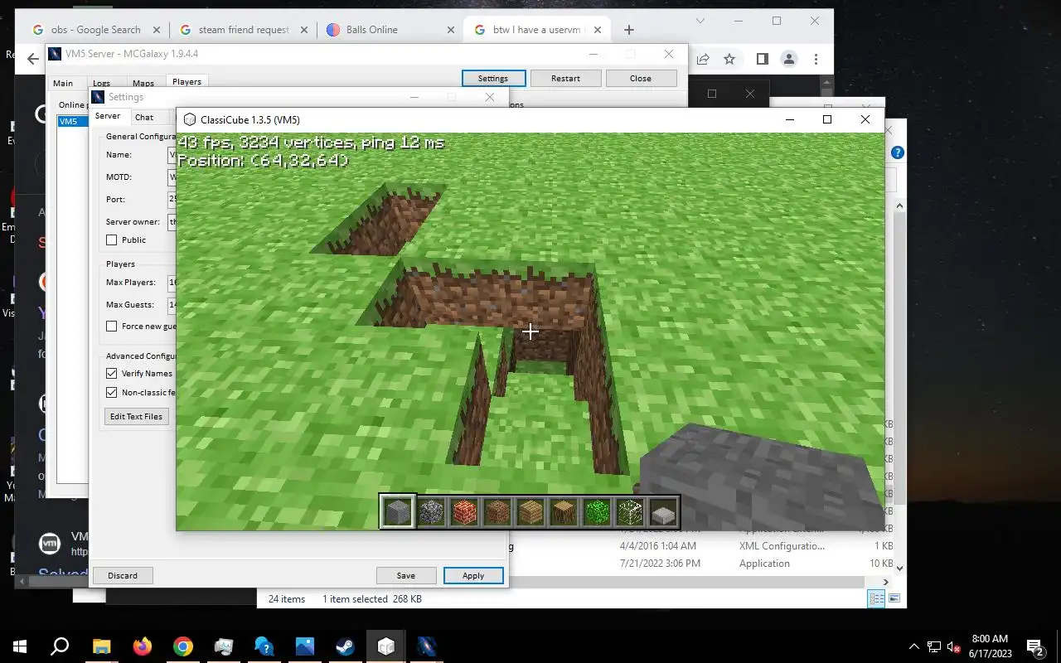Open the Main tab in MCGalaxy
The image size is (1061, 663).
point(63,83)
